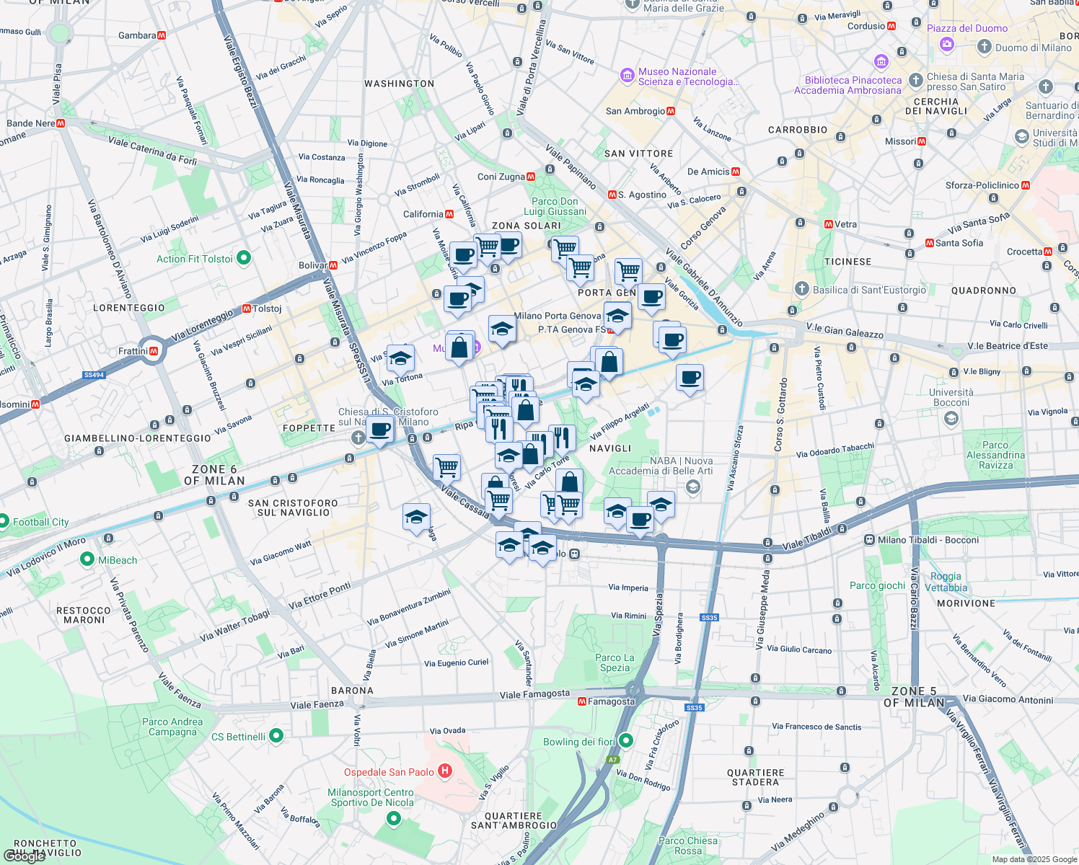1079x865 pixels.
Task: Select the BARONA district label
Action: [353, 691]
